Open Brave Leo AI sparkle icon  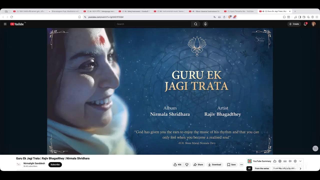(308, 17)
